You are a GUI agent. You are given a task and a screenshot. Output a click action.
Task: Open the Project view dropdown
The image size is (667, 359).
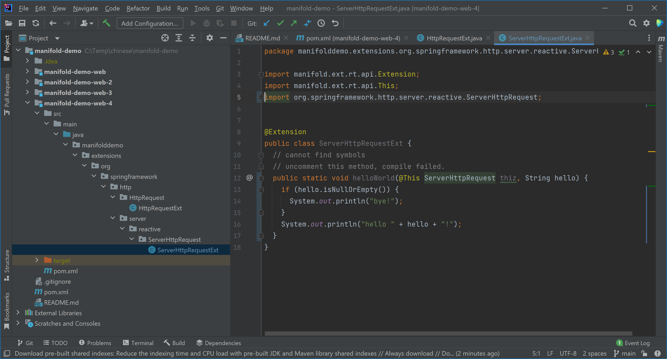[x=58, y=38]
